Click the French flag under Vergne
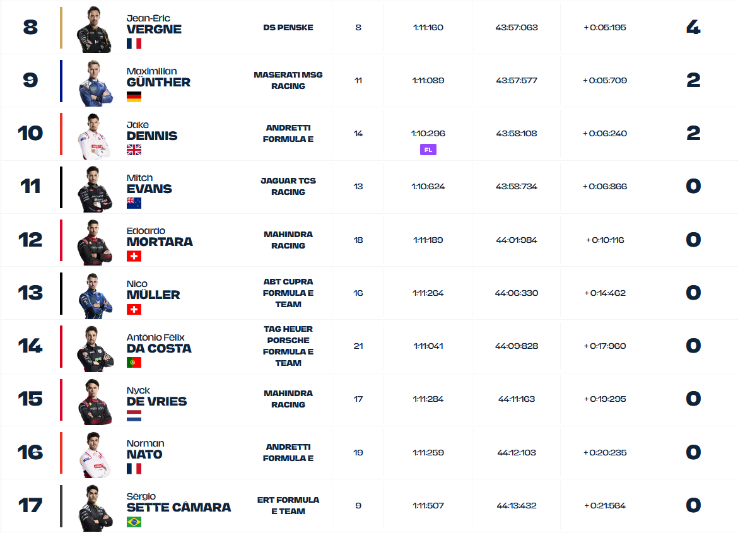 coord(134,44)
